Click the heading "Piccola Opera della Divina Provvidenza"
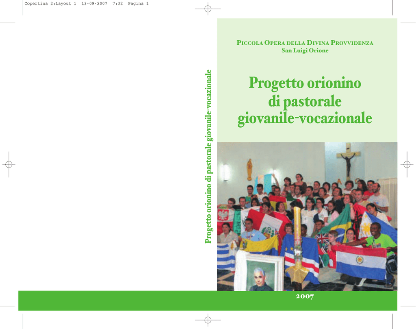416x329 pixels. [x=305, y=43]
